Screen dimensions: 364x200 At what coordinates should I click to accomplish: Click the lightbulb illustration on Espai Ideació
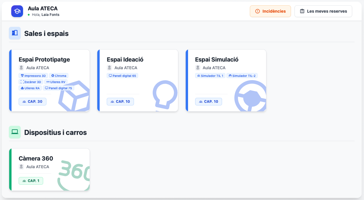pyautogui.click(x=164, y=94)
